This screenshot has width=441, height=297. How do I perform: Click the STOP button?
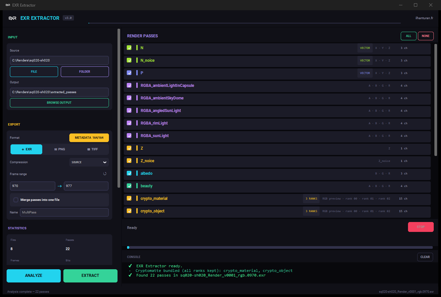point(421,227)
